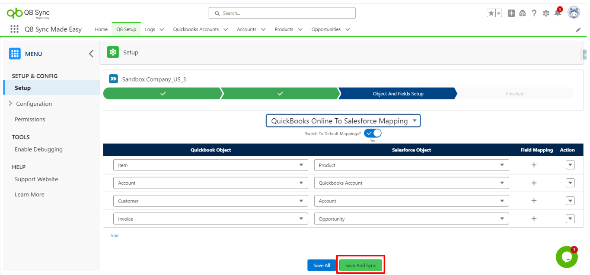Image resolution: width=590 pixels, height=275 pixels.
Task: Go to the Home tab
Action: (x=101, y=29)
